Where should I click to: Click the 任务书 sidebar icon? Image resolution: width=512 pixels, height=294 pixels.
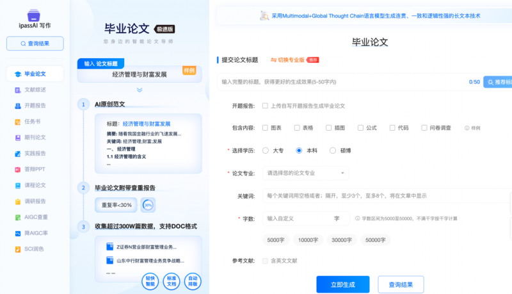pos(18,122)
